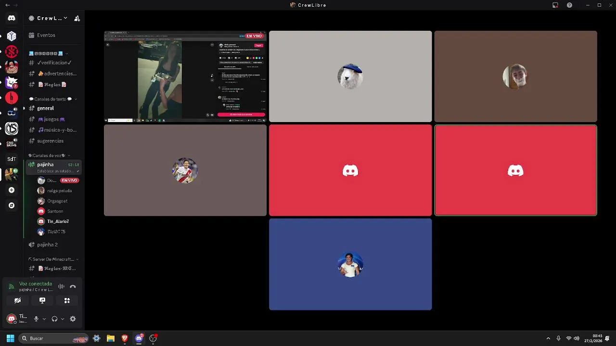Viewport: 616px width, 346px height.
Task: Mute the microphone
Action: [x=36, y=319]
